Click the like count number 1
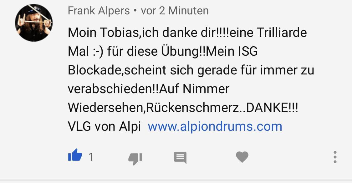This screenshot has width=352, height=183. pyautogui.click(x=91, y=157)
